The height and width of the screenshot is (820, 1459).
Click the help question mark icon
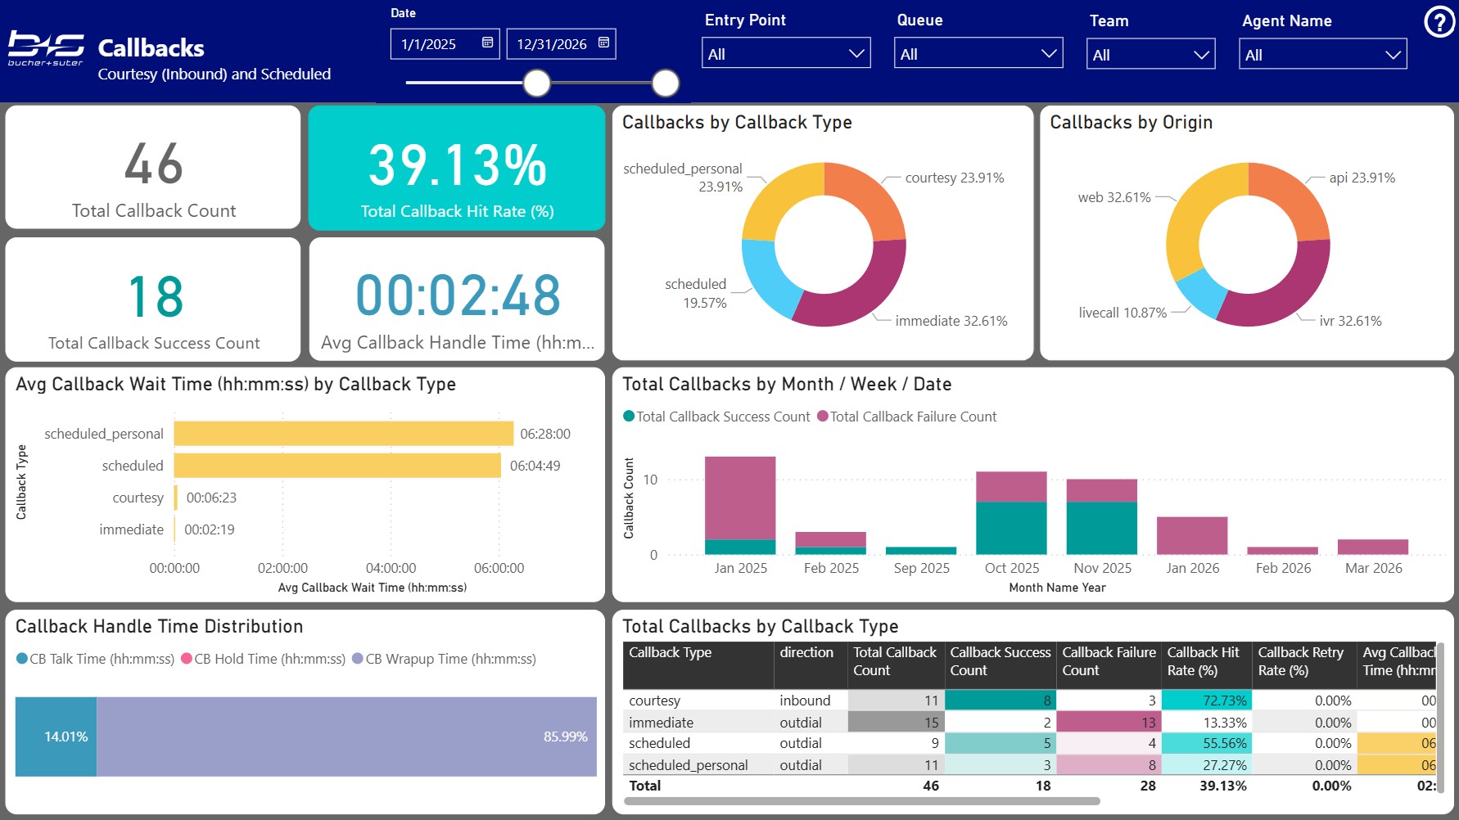point(1439,22)
